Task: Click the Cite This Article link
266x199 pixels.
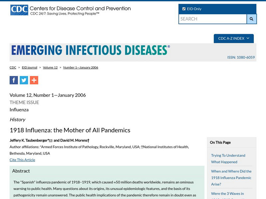Action: pos(22,160)
